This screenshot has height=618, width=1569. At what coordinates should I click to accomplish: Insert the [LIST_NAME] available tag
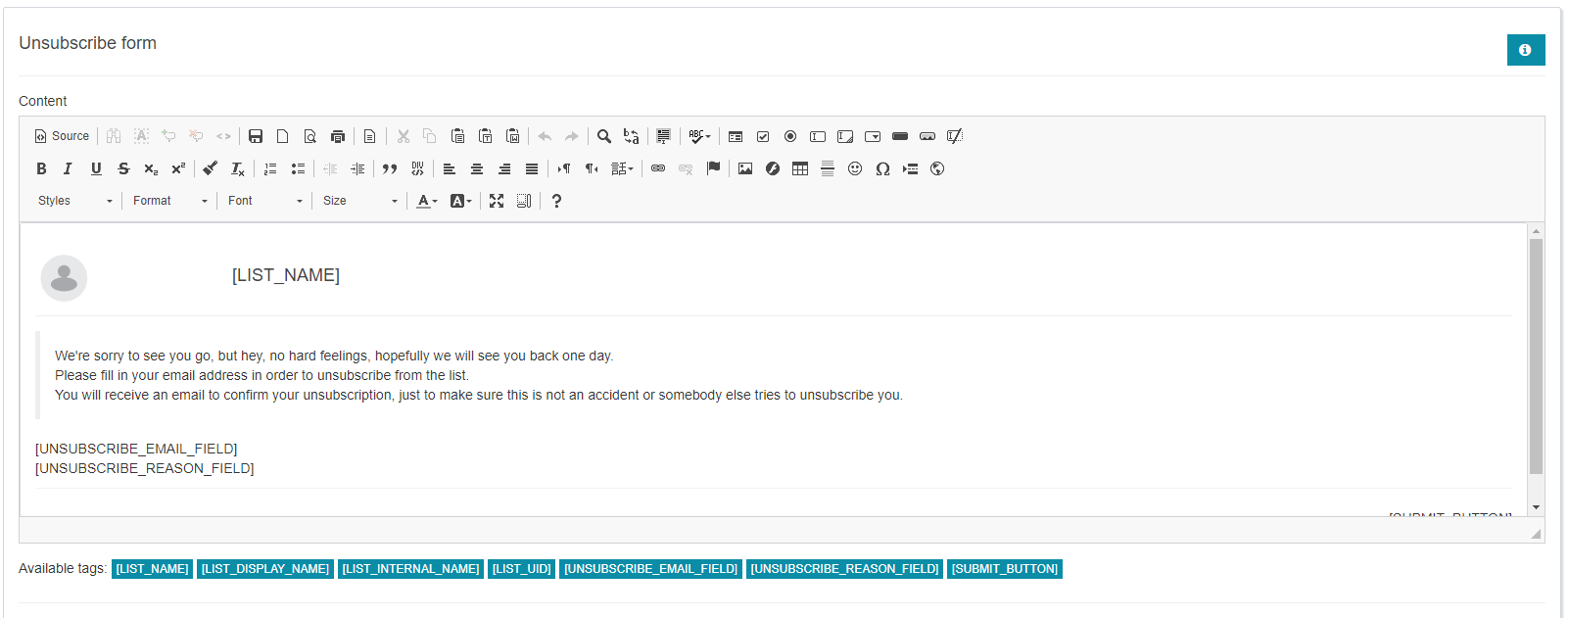pos(152,569)
